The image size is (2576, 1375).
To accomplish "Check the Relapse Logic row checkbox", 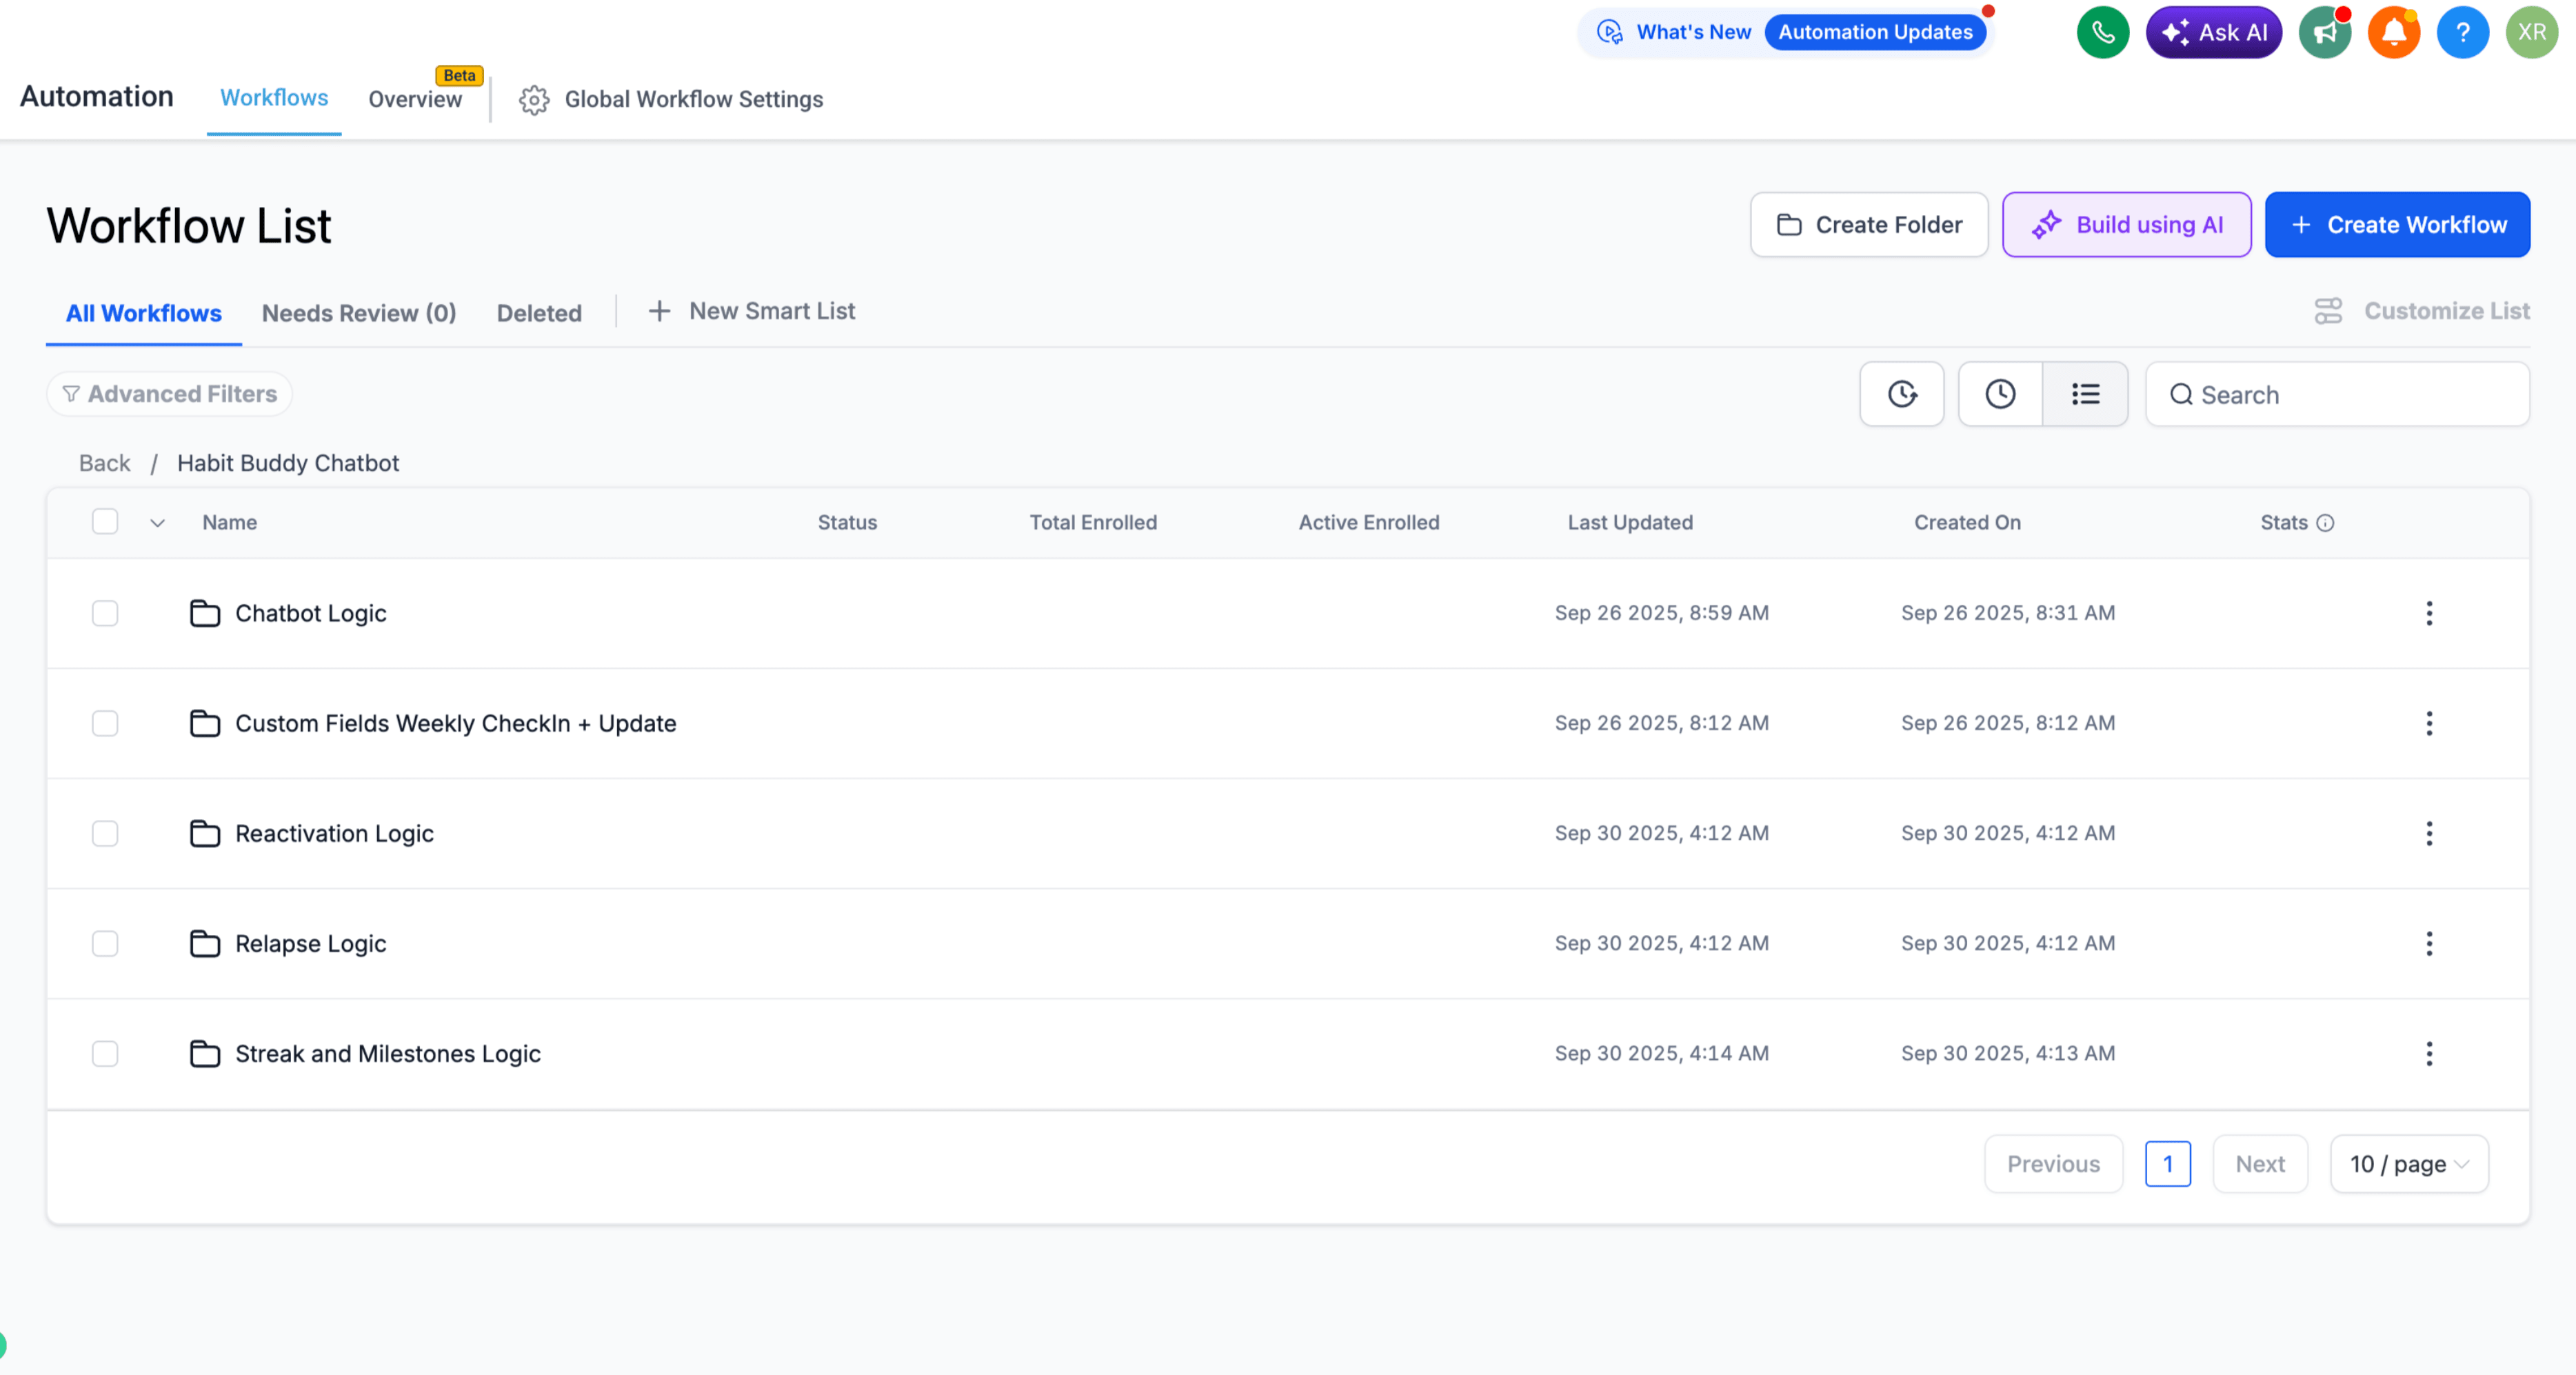I will pyautogui.click(x=105, y=943).
